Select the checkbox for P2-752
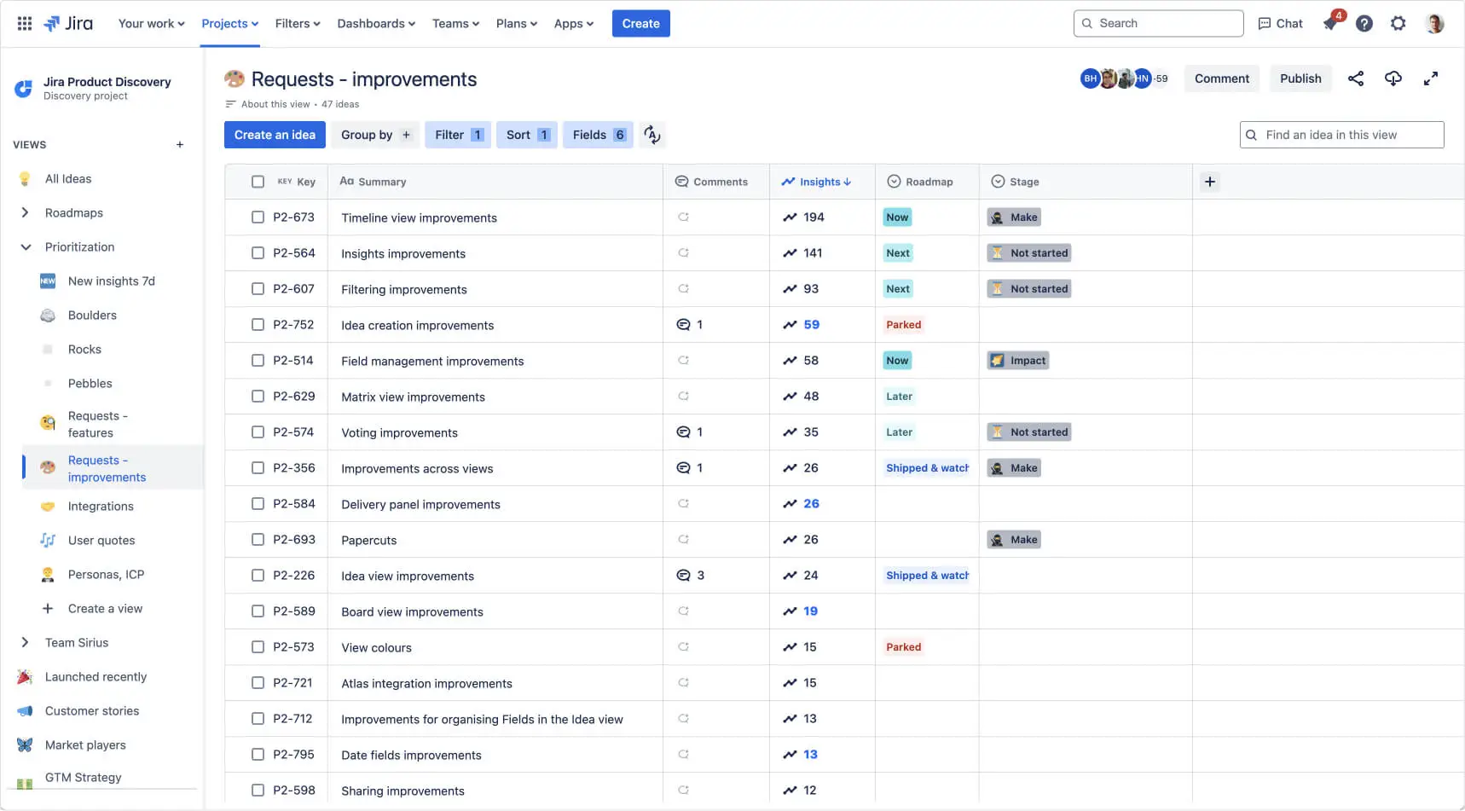This screenshot has height=811, width=1465. (258, 325)
